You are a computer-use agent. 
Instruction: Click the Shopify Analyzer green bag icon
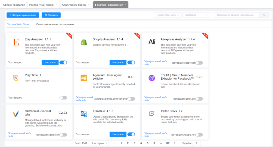coord(84,42)
